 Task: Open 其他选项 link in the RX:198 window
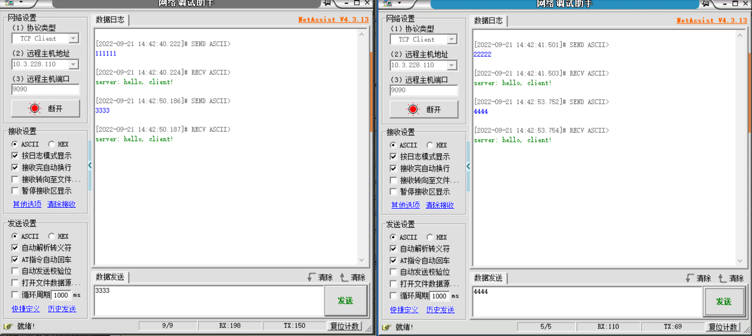coord(27,204)
